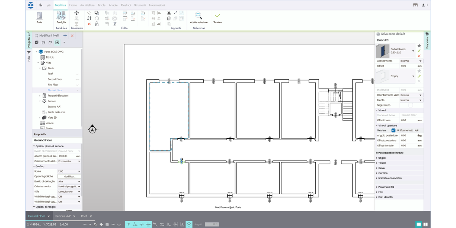The image size is (456, 228).
Task: Expand the Soglia section
Action: (382, 158)
